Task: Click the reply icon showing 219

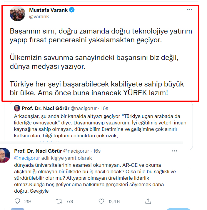Action: point(17,201)
